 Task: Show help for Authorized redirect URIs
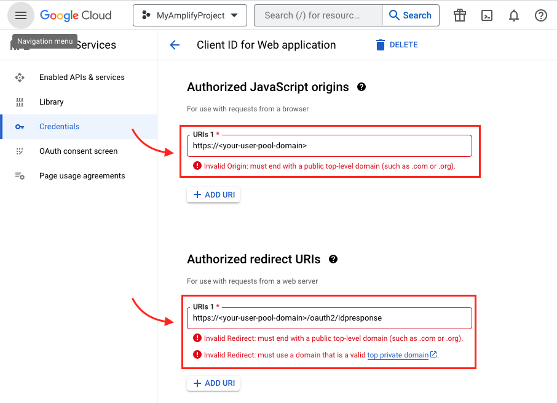[333, 259]
